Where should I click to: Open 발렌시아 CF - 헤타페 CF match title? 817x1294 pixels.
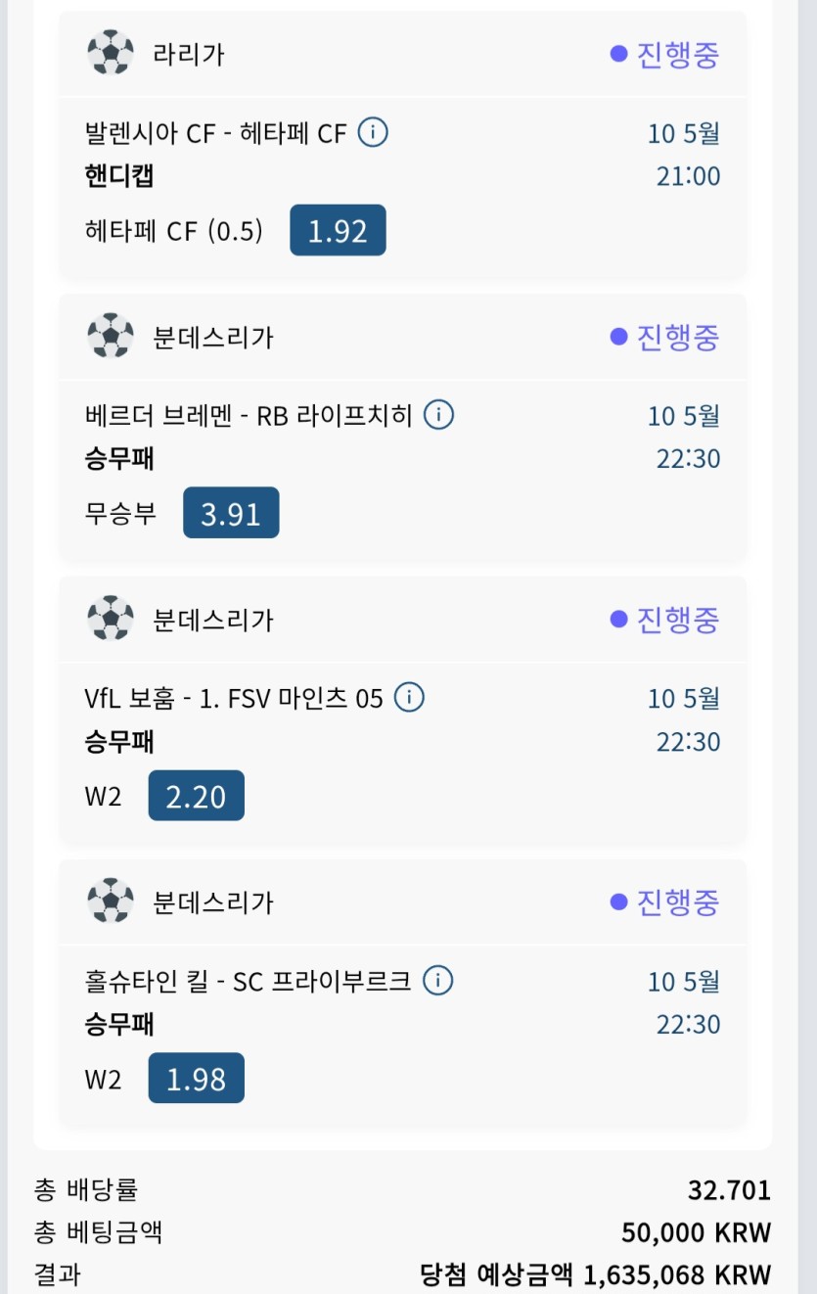(216, 132)
